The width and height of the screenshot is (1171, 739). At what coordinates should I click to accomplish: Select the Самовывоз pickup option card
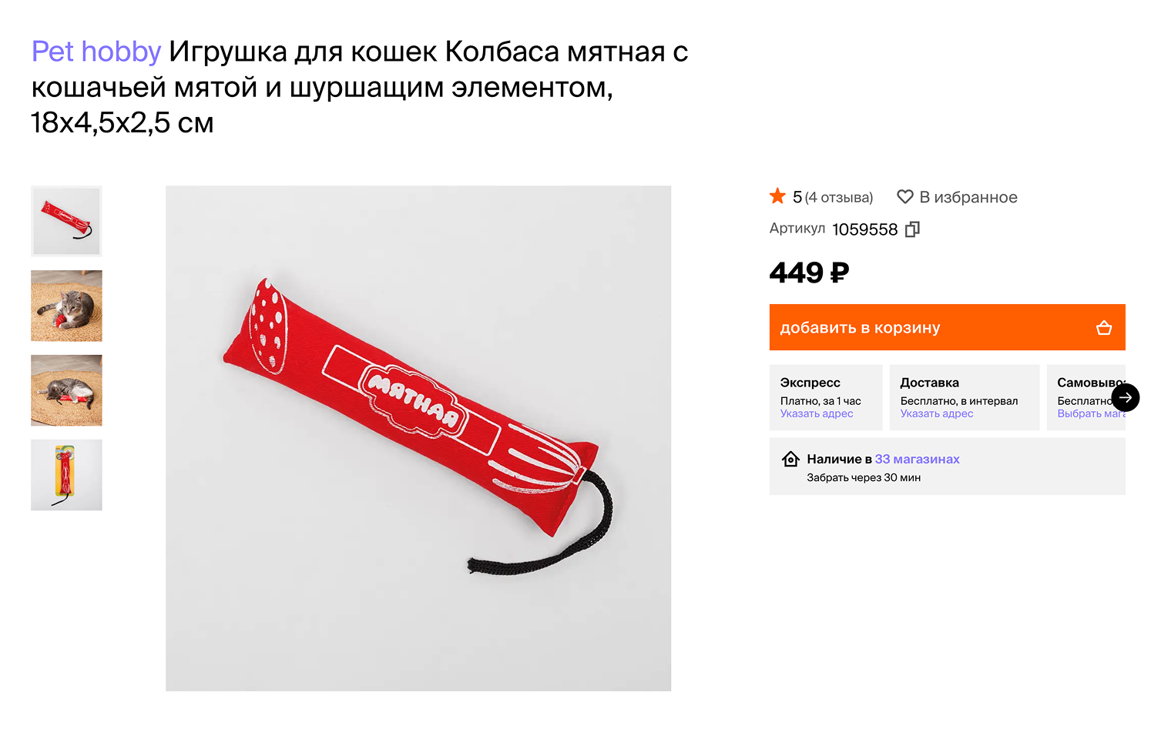point(1085,397)
